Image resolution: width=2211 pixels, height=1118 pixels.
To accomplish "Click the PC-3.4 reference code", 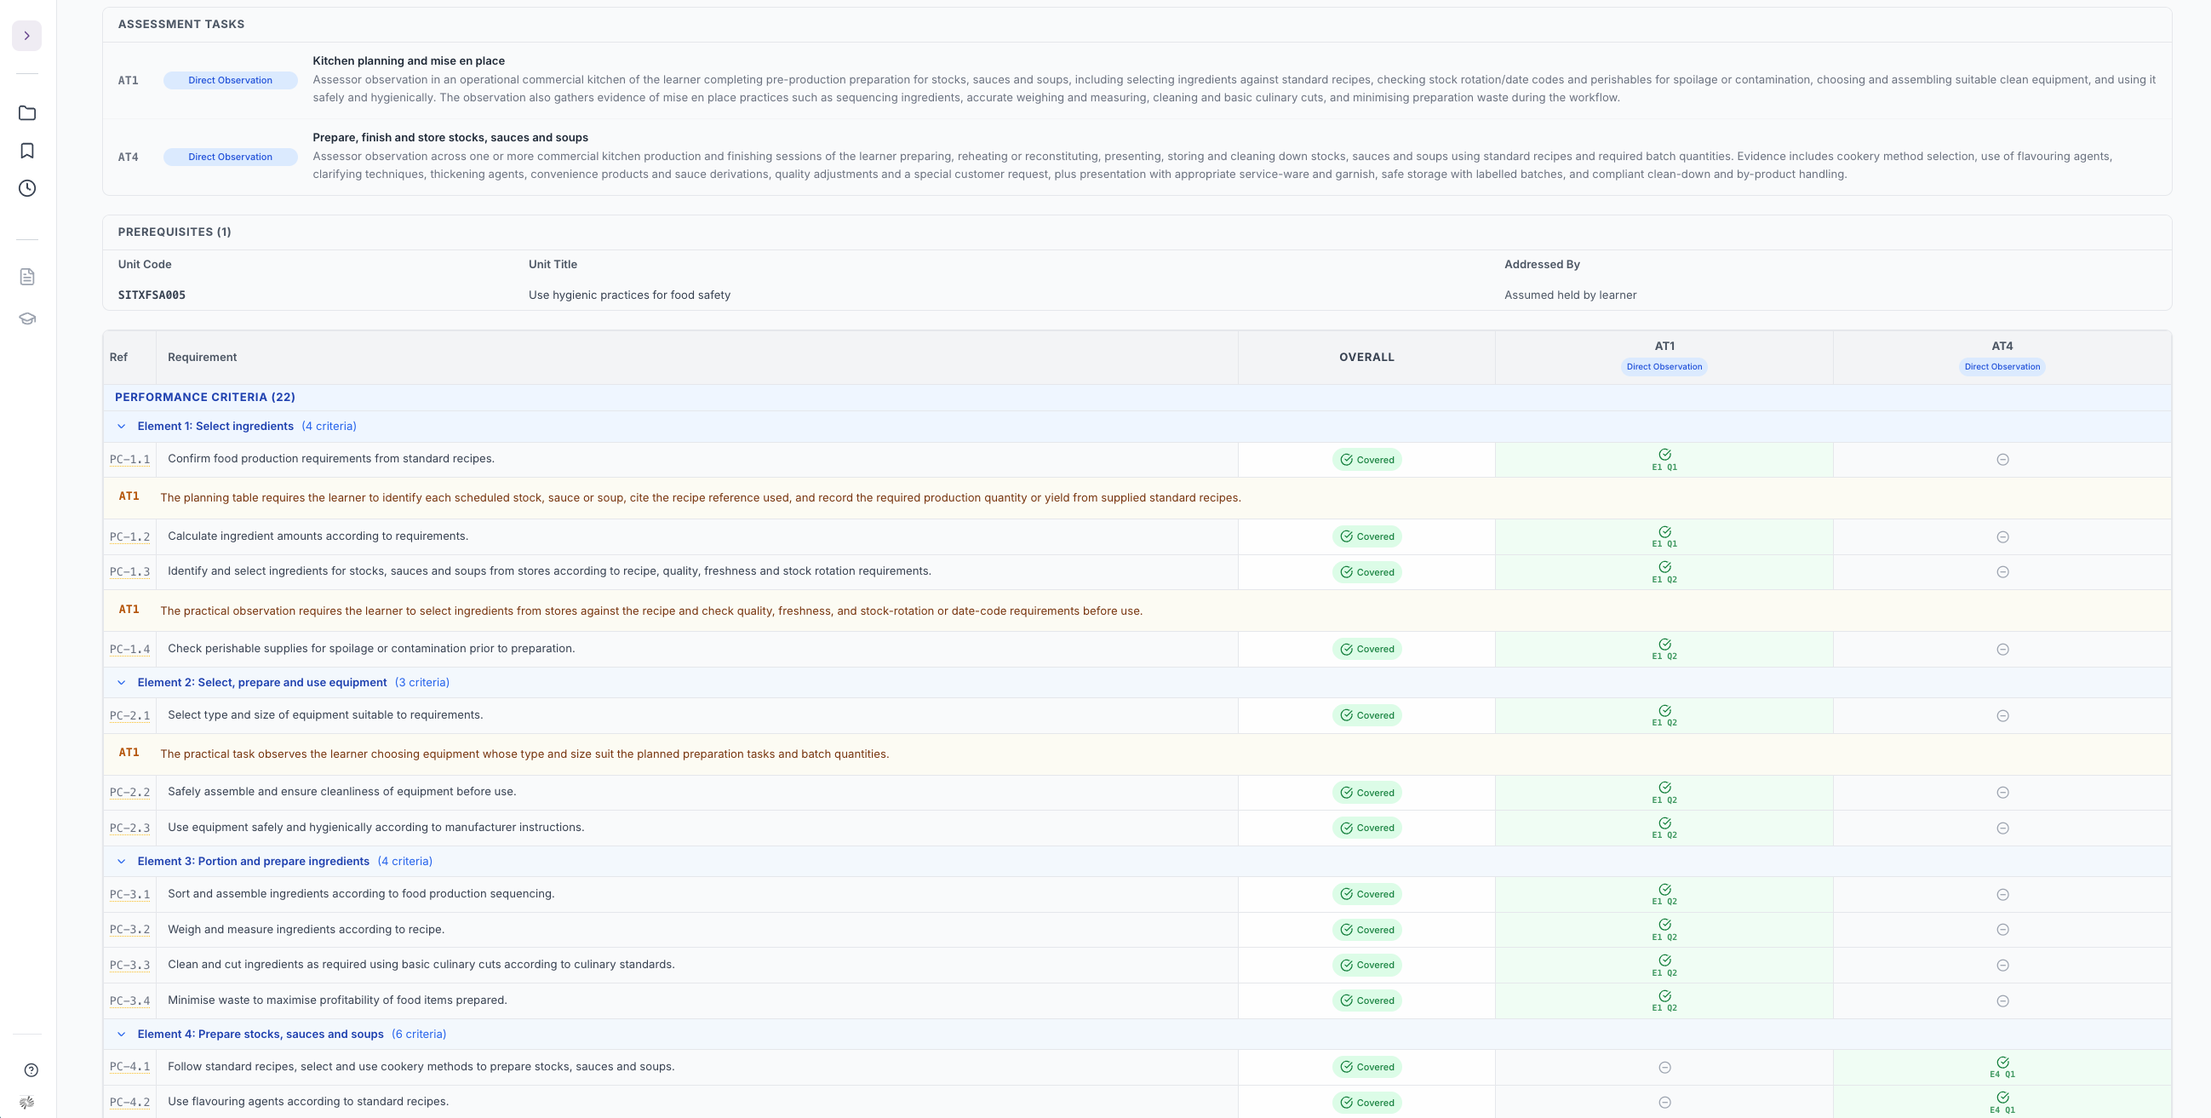I will (129, 1001).
